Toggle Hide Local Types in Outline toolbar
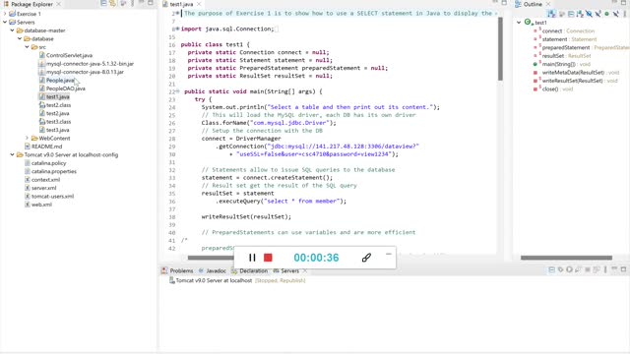The image size is (630, 354). [x=615, y=14]
